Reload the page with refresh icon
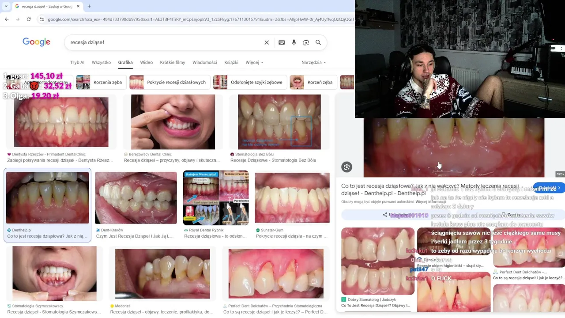565x318 pixels. 29,19
